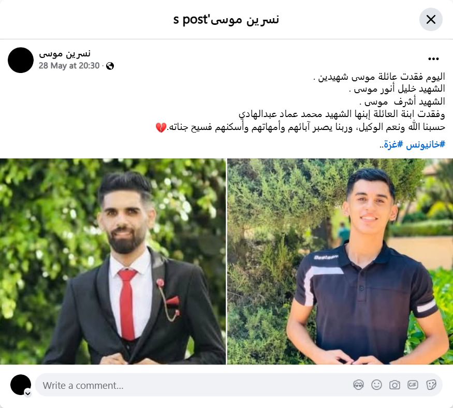Close the post dialog with the X button
The height and width of the screenshot is (408, 453).
tap(431, 19)
